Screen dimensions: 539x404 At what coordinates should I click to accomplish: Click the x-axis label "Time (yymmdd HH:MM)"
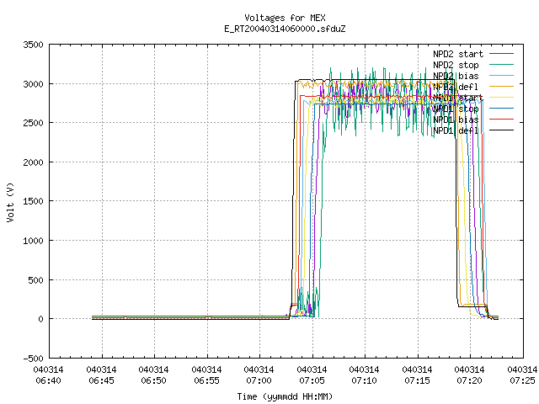pyautogui.click(x=285, y=396)
